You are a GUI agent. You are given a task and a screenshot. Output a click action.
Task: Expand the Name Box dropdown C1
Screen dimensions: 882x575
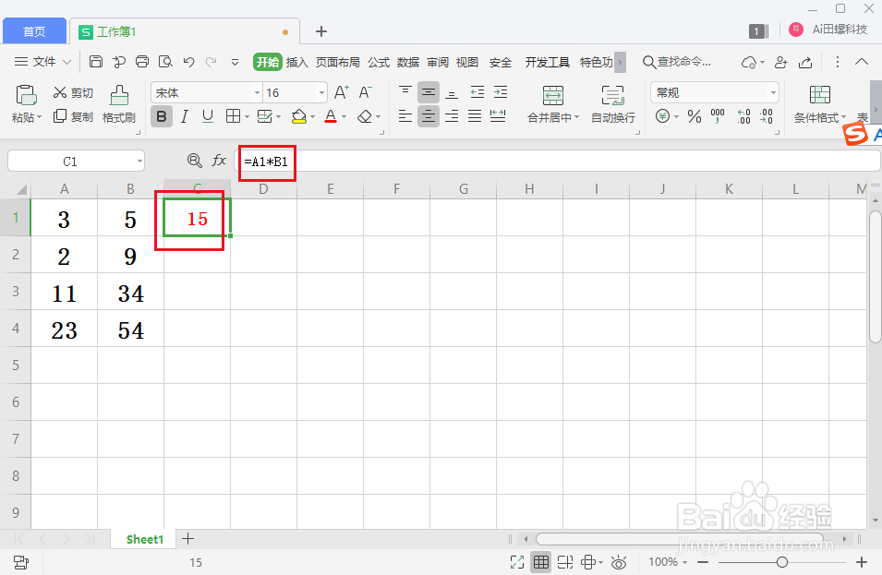139,162
